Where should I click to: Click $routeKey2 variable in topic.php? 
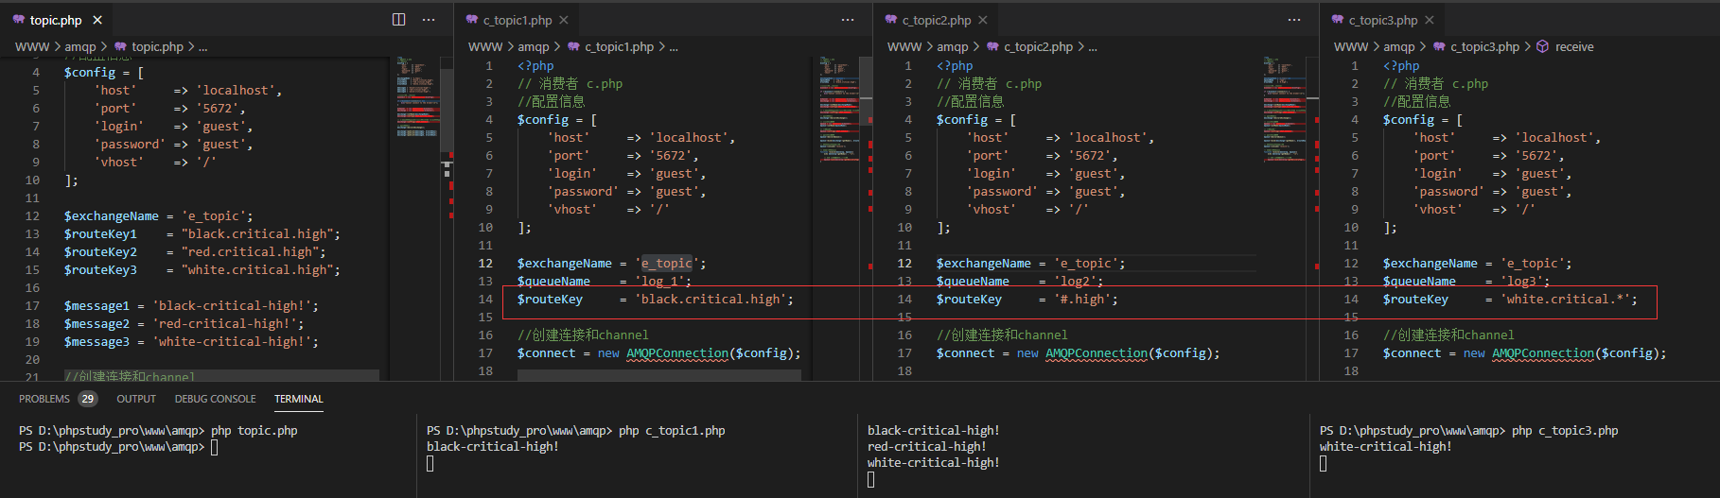click(x=100, y=252)
